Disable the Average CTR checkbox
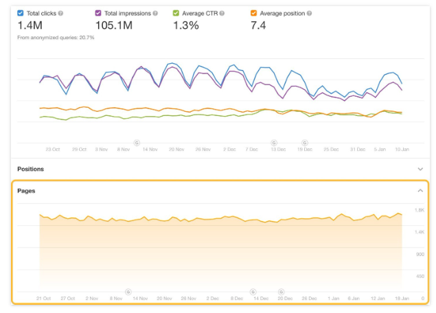The image size is (436, 313). coord(176,13)
